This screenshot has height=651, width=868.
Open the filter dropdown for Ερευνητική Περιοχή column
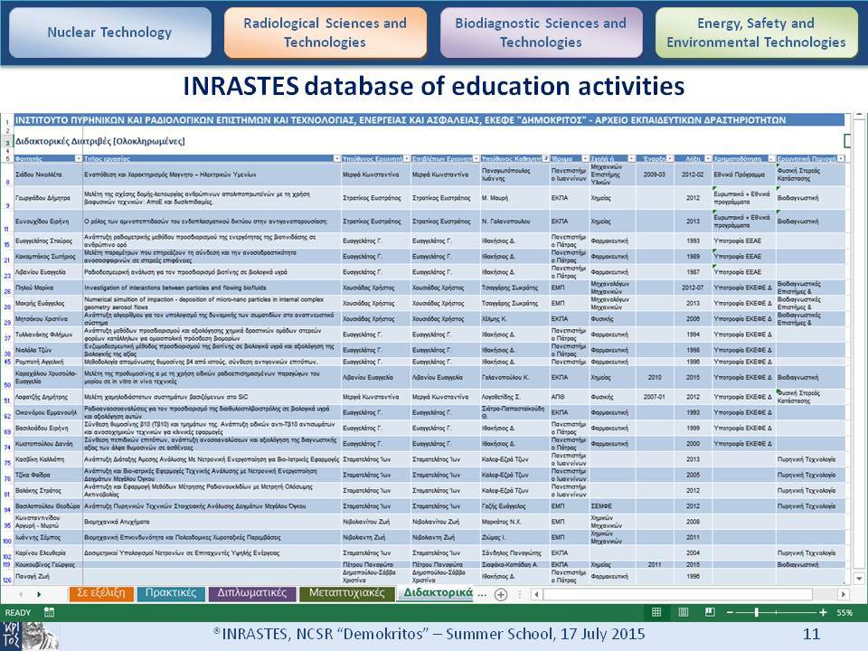(841, 159)
